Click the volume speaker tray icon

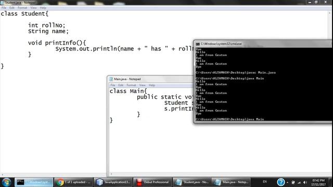coord(305,182)
